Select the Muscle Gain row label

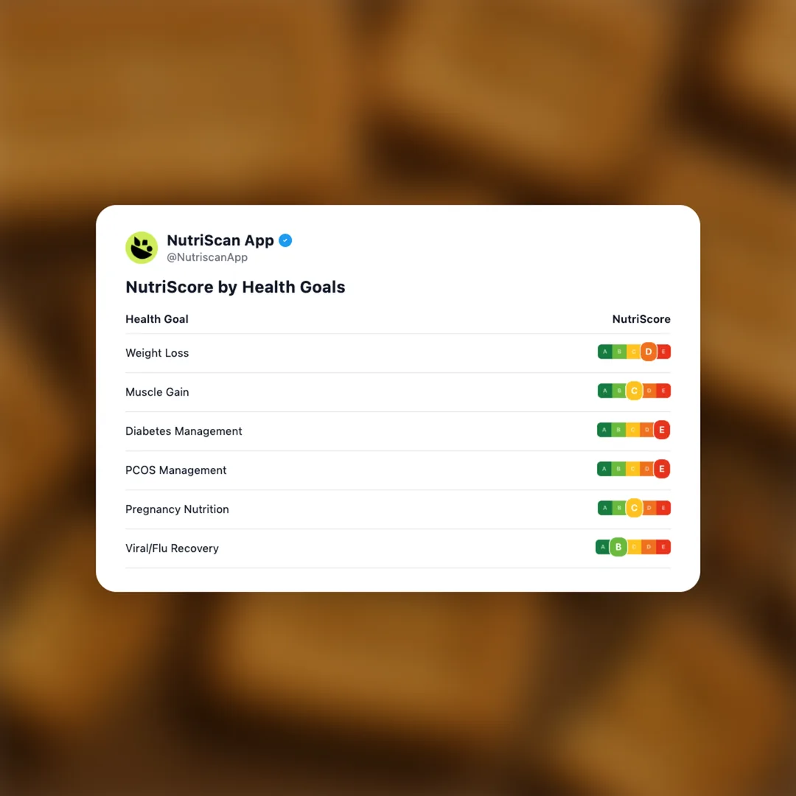pyautogui.click(x=157, y=392)
